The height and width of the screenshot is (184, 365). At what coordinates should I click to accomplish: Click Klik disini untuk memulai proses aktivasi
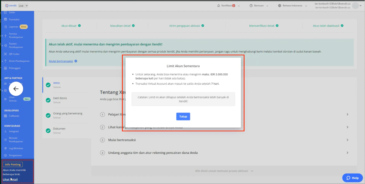224,171
